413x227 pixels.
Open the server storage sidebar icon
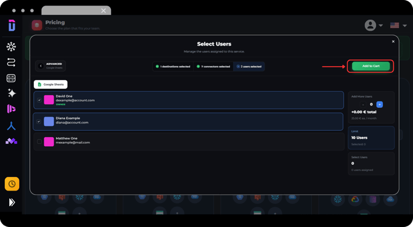(x=11, y=78)
